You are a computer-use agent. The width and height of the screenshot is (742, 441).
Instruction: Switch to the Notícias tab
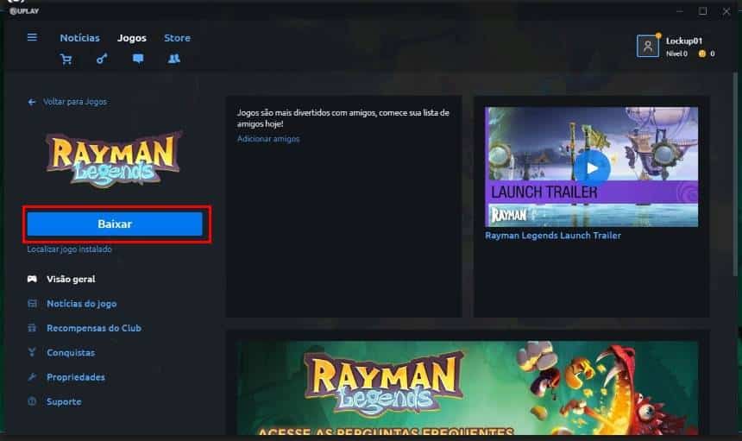[x=79, y=38]
